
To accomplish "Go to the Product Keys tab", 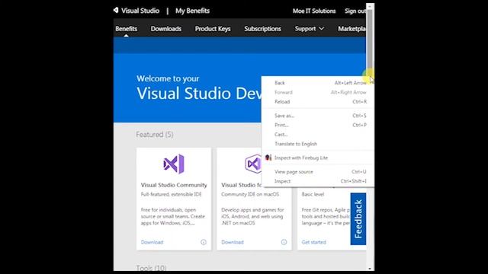I will pyautogui.click(x=213, y=29).
